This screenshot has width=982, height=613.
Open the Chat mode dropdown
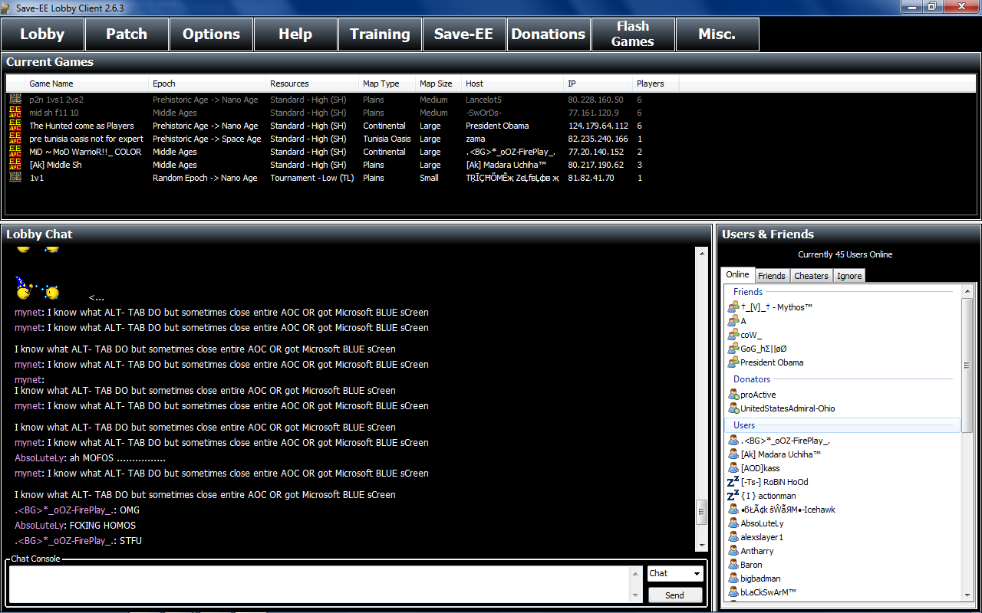pyautogui.click(x=675, y=573)
